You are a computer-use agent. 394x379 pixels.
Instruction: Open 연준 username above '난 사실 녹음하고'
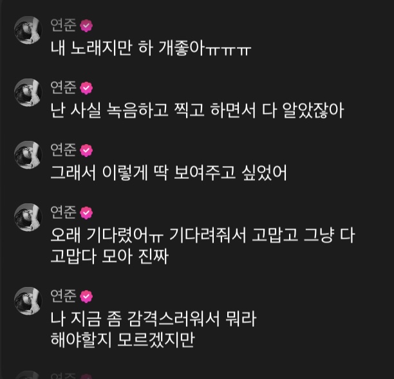click(x=63, y=88)
